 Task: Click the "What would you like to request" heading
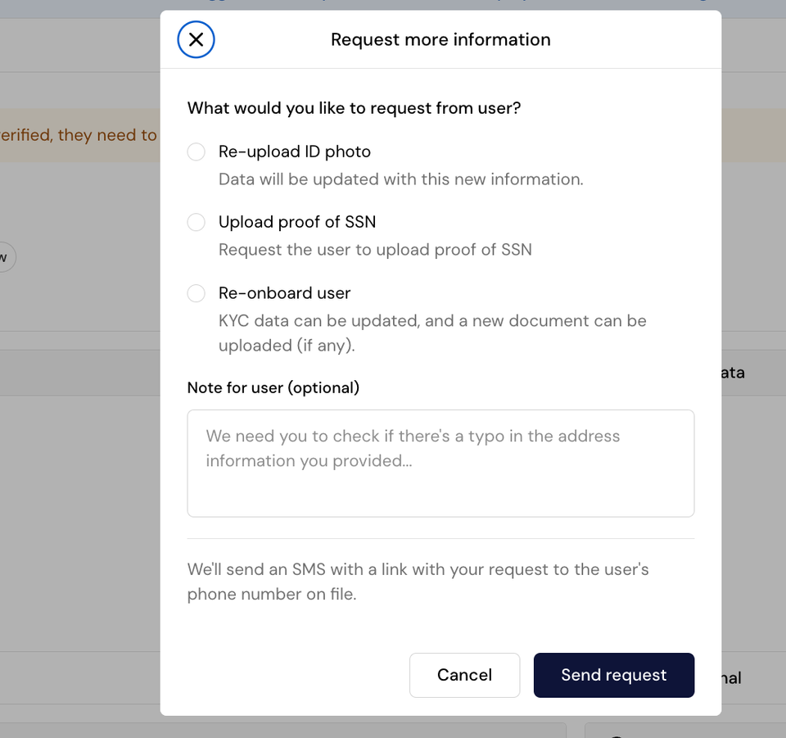354,108
